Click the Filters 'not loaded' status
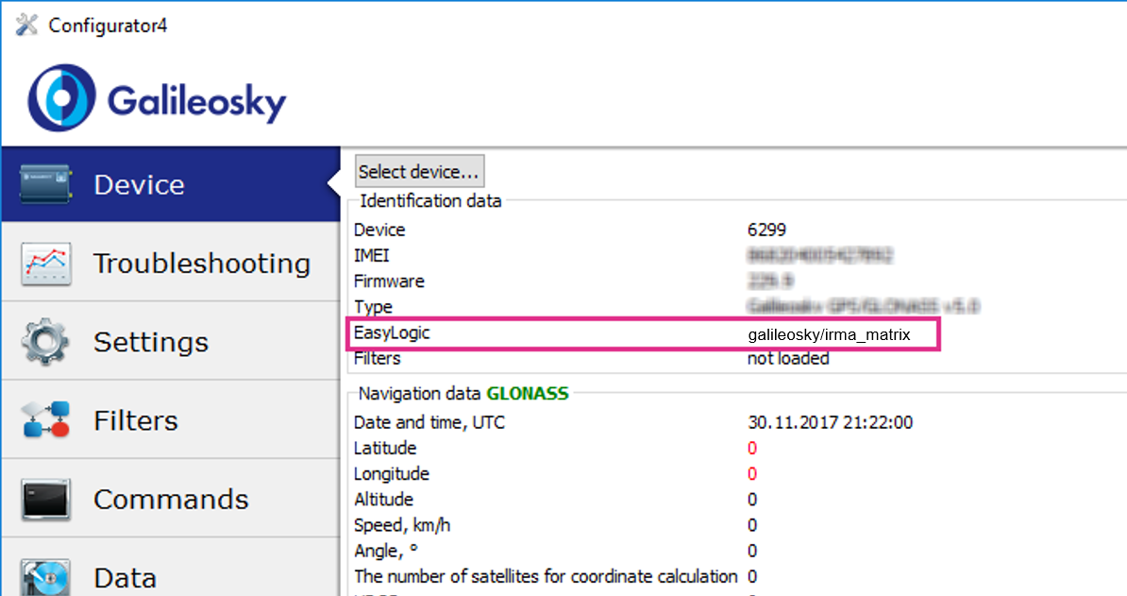Image resolution: width=1127 pixels, height=596 pixels. pyautogui.click(x=788, y=359)
